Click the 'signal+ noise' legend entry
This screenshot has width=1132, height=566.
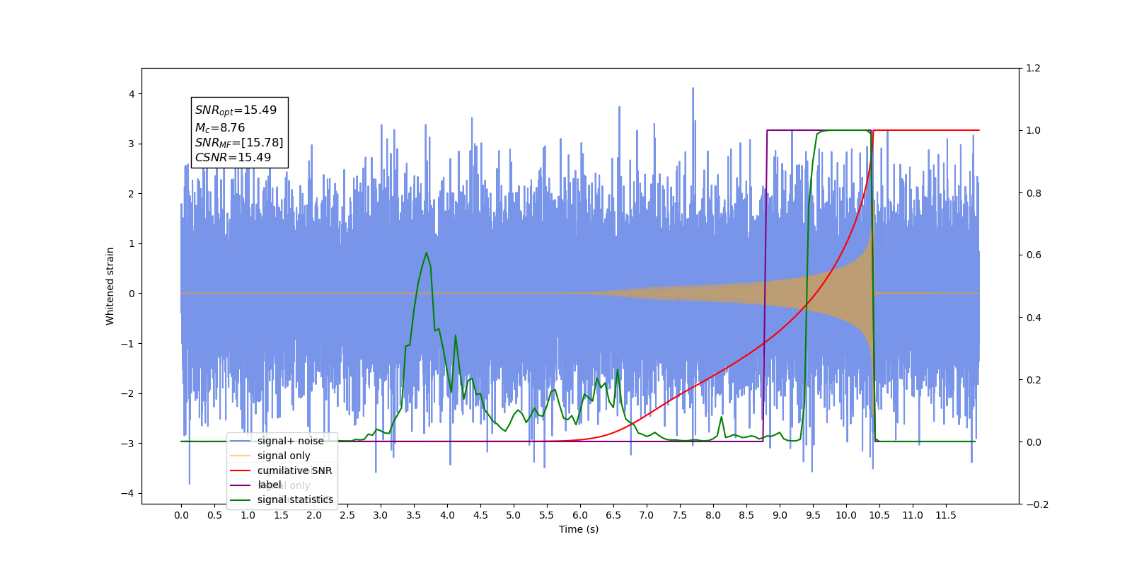click(290, 441)
